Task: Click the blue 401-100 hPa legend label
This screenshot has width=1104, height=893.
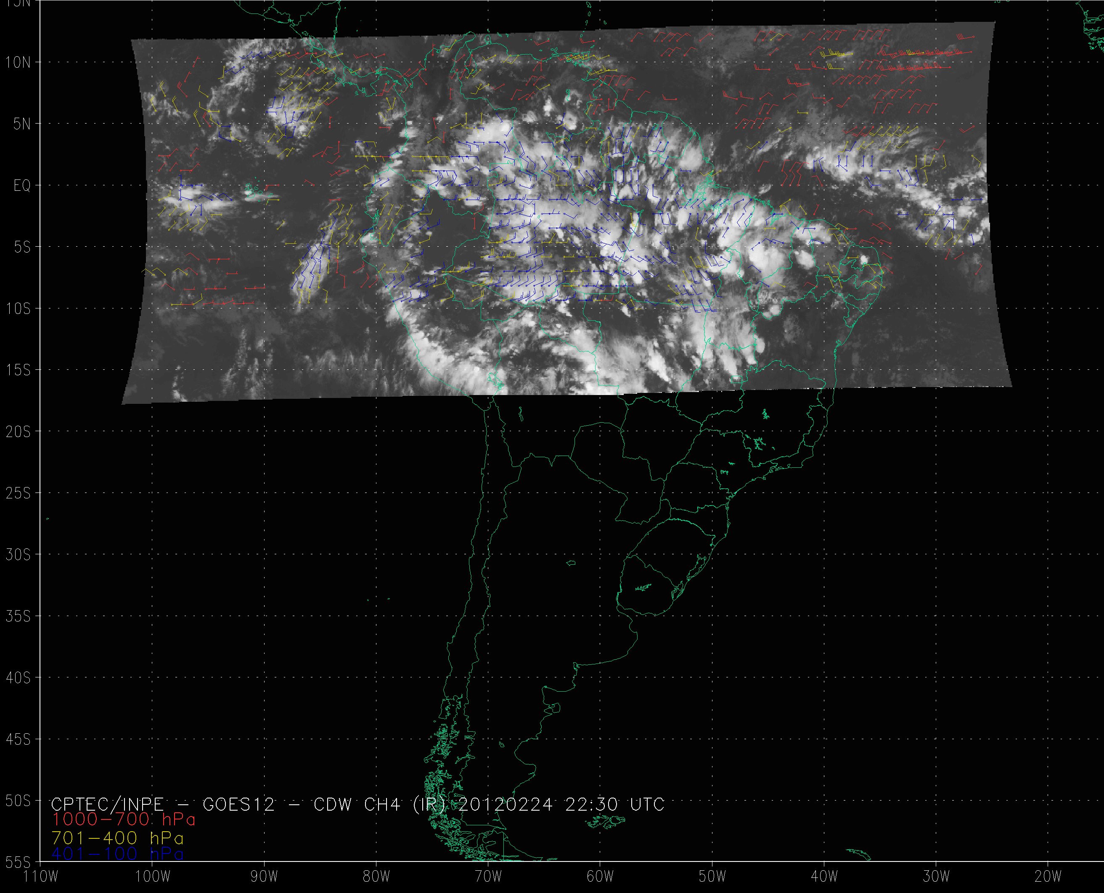Action: pos(117,854)
